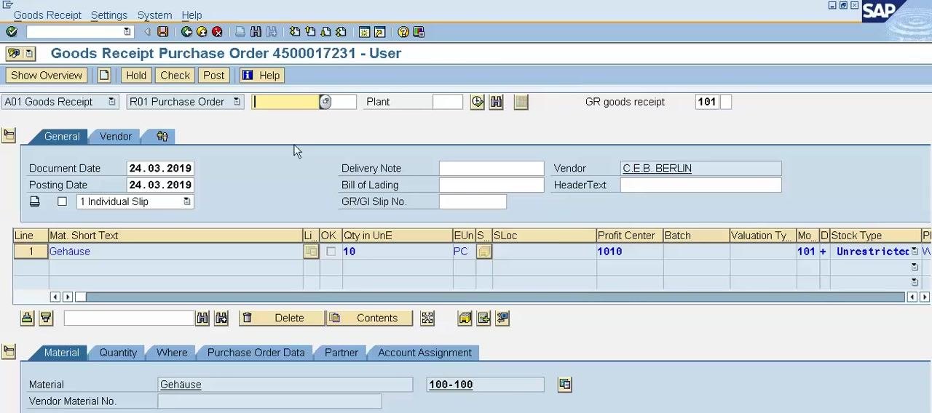Open the Purchase Order Data tab
This screenshot has height=413, width=932.
point(256,353)
